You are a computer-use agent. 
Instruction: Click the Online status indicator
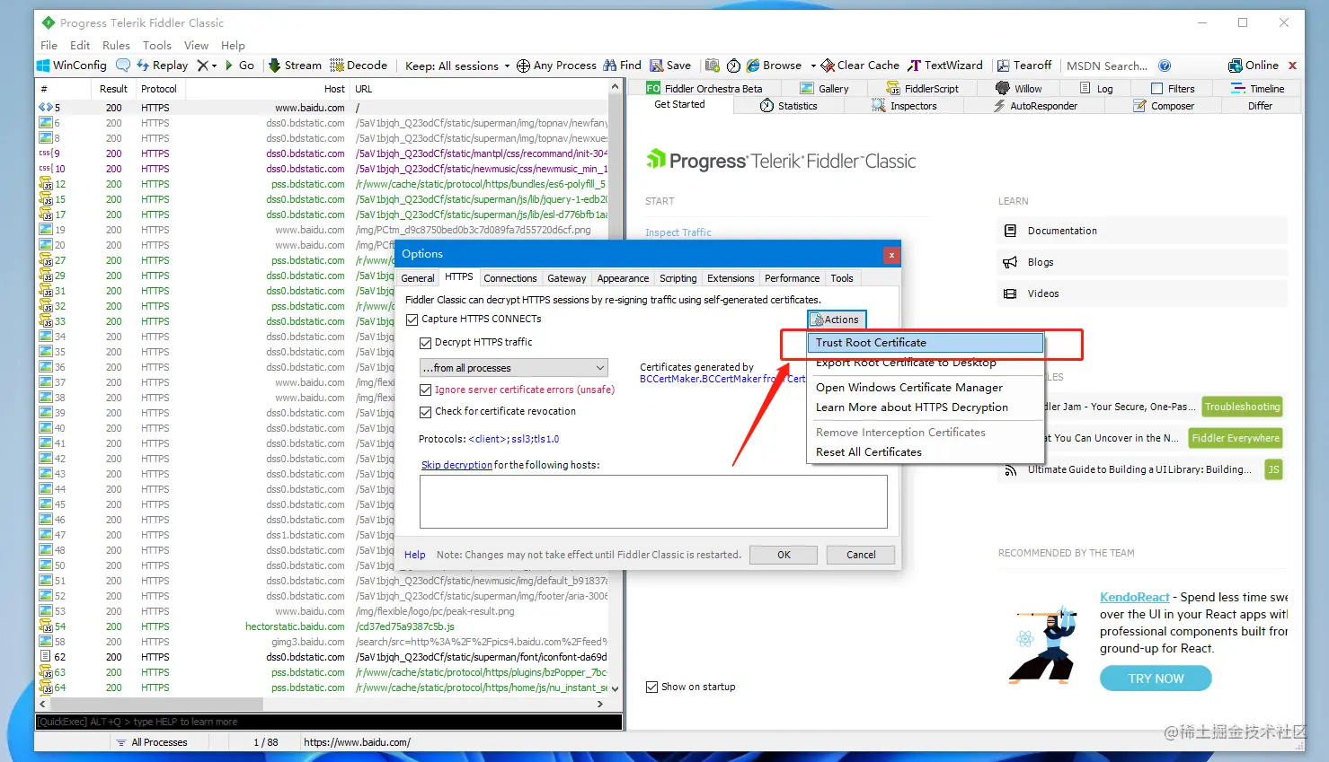pos(1253,66)
